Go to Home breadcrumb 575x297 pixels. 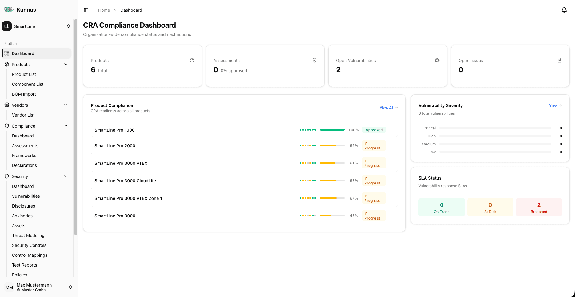[104, 10]
